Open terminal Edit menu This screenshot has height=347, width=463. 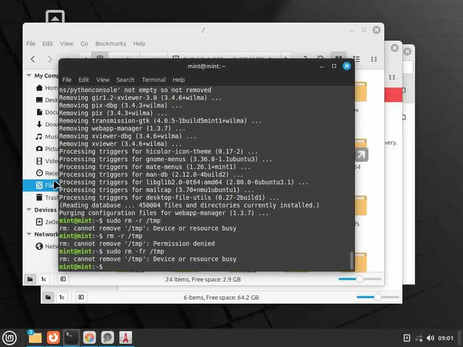click(84, 80)
